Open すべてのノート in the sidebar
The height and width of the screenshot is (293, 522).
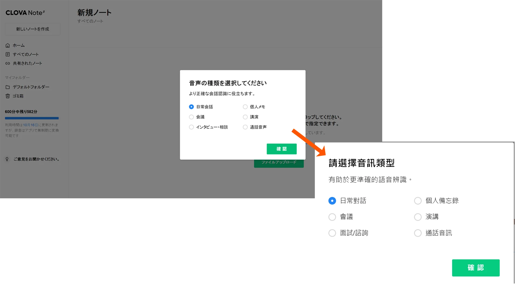(x=26, y=54)
